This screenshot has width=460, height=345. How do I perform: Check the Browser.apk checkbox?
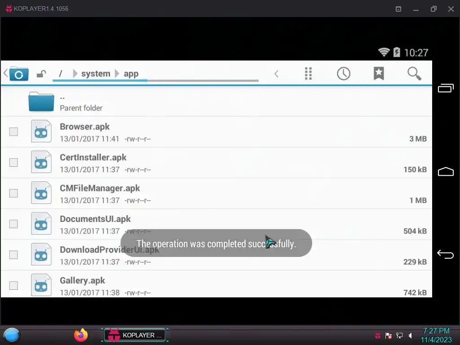[x=13, y=132]
